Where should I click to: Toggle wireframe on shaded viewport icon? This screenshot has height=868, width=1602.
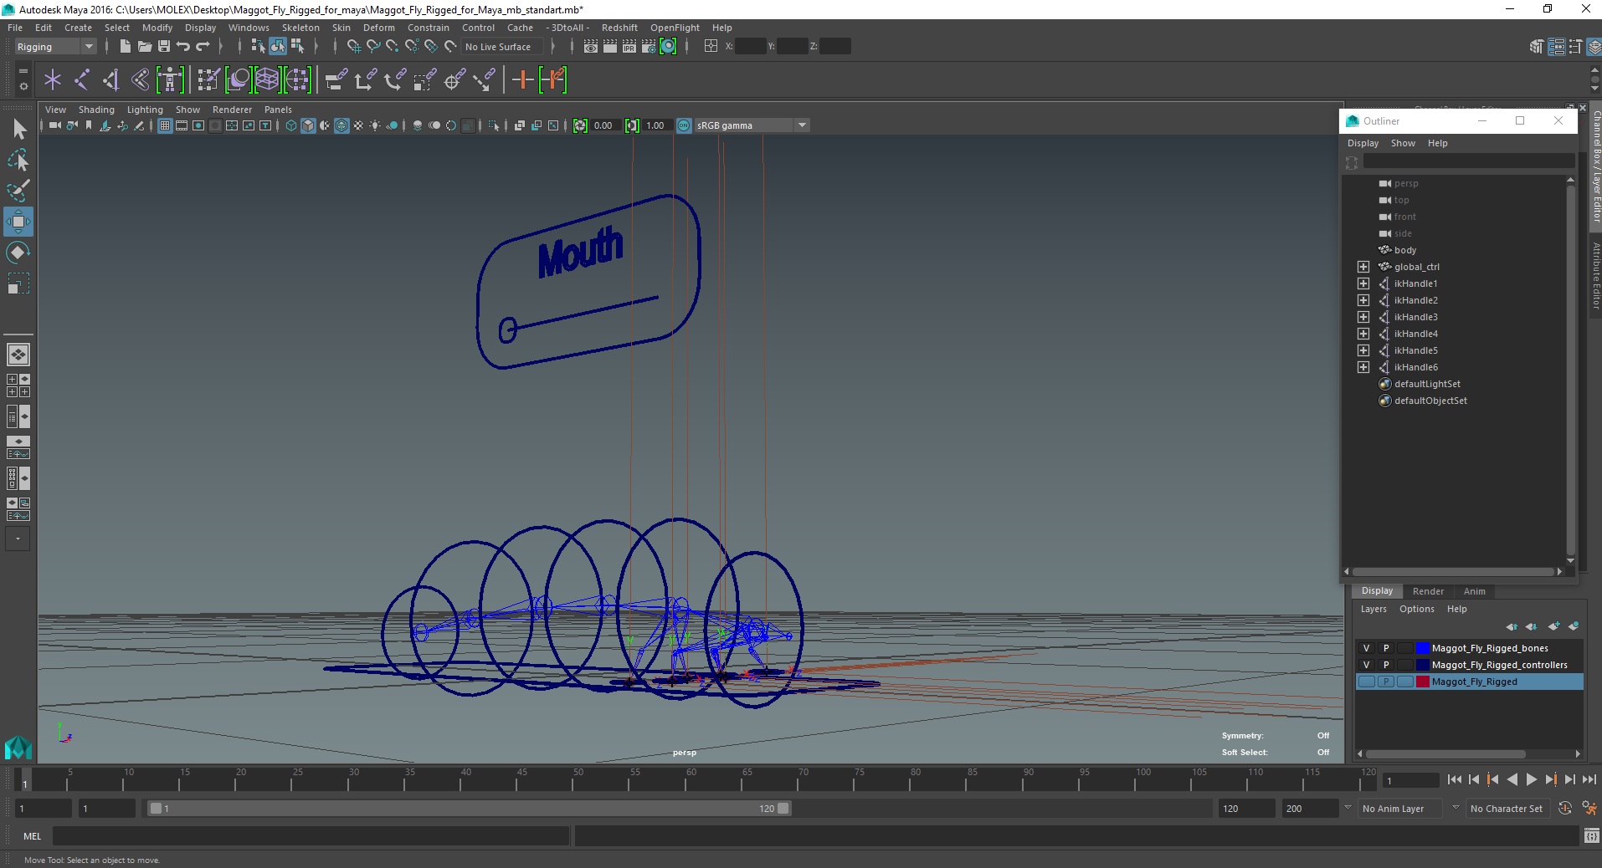click(x=341, y=125)
